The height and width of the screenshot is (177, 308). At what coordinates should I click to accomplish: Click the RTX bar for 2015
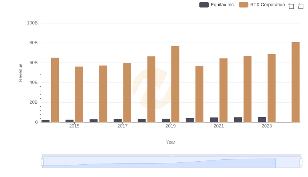[x=79, y=94]
